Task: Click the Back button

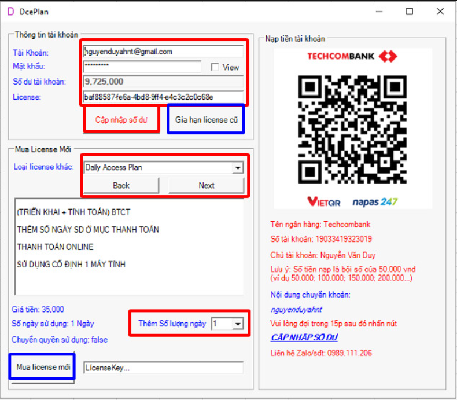Action: pos(121,185)
